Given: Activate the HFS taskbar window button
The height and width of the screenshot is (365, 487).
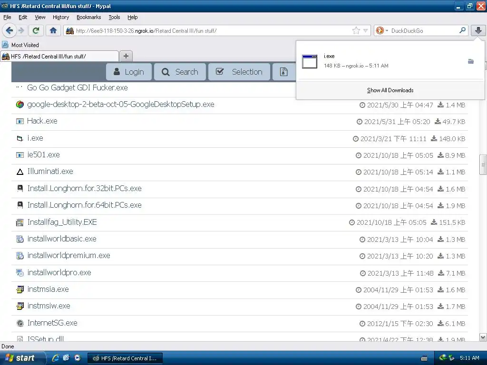Looking at the screenshot, I should point(125,358).
